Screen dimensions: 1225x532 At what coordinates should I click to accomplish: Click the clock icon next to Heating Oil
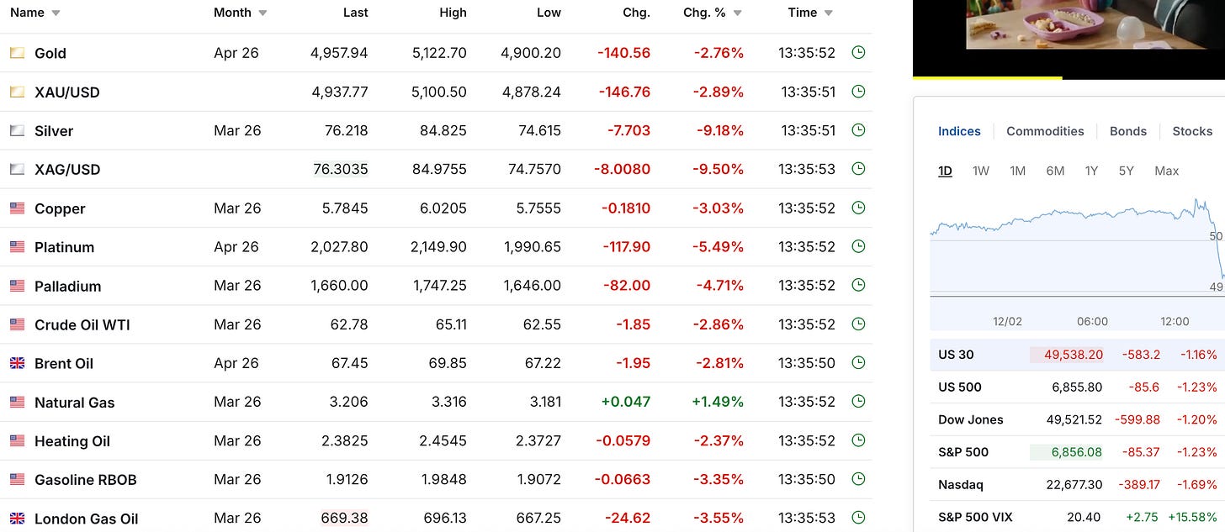[x=858, y=440]
